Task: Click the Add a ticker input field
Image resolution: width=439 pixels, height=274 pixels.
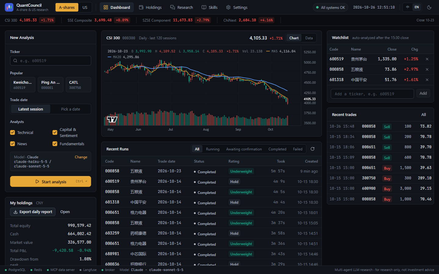Action: (x=372, y=94)
